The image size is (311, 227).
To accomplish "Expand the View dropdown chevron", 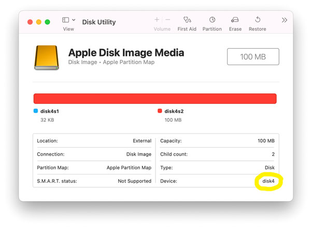I will pyautogui.click(x=74, y=20).
